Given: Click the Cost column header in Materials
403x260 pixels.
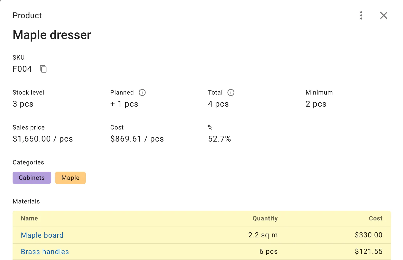Looking at the screenshot, I should tap(376, 218).
